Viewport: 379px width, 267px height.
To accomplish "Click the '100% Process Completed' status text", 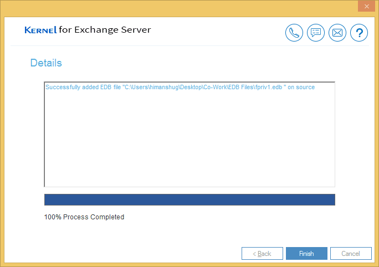I will coord(84,217).
